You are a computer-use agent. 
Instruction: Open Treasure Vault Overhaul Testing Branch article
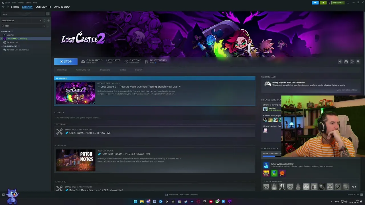pos(139,87)
